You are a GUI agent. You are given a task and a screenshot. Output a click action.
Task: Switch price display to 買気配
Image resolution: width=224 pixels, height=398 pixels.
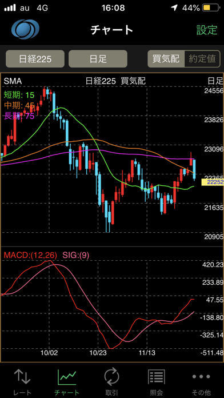tap(166, 59)
